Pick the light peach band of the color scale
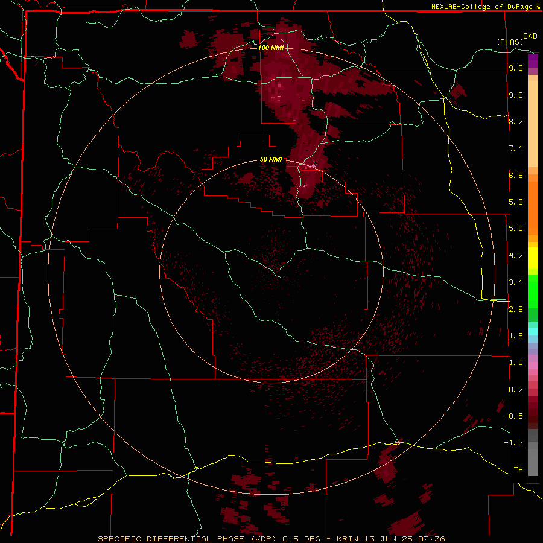 (533, 125)
